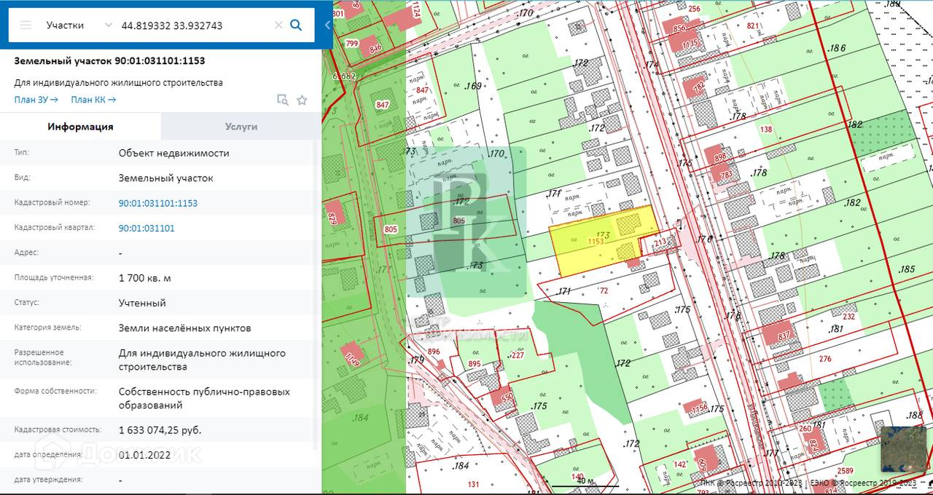Click the info panel vertical scrollbar
The width and height of the screenshot is (933, 495).
tap(316, 291)
